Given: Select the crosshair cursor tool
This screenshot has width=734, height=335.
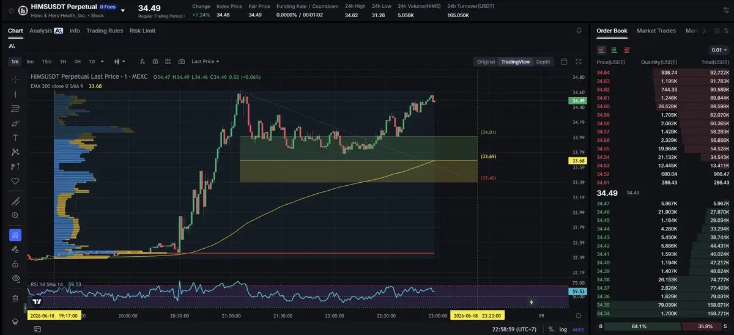Looking at the screenshot, I should coord(15,79).
